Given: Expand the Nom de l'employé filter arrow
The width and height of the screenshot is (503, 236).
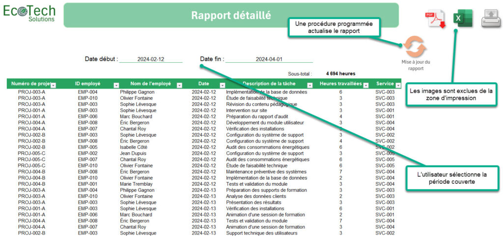Looking at the screenshot, I should pos(179,85).
